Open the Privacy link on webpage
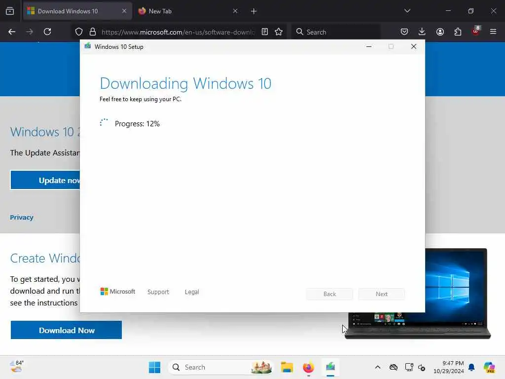This screenshot has width=505, height=379. click(x=22, y=217)
